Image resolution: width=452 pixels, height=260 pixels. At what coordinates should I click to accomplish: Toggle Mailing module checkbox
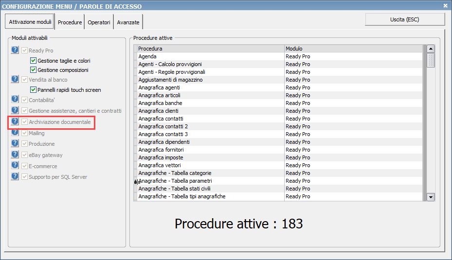[24, 133]
